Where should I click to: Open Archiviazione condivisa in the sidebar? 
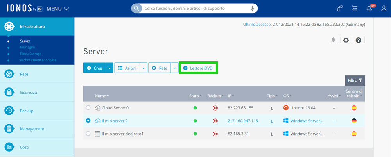tap(38, 60)
